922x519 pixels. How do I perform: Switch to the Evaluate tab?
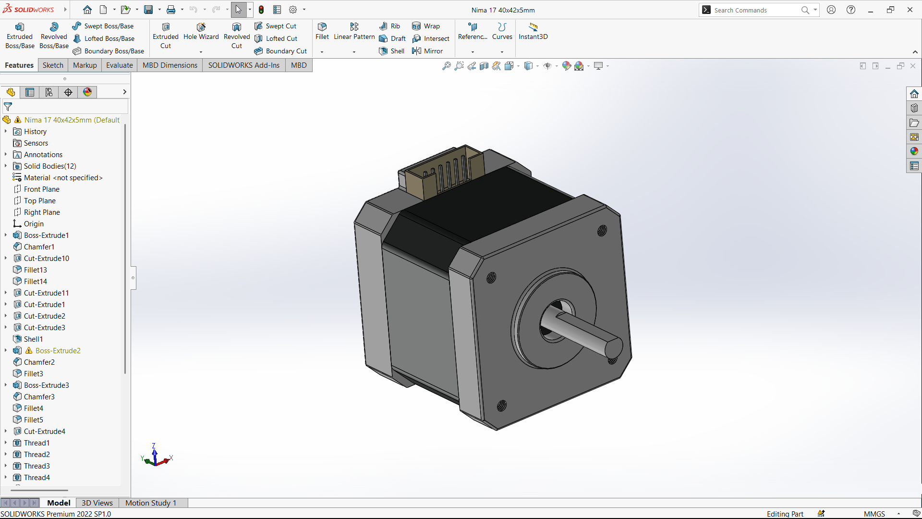pyautogui.click(x=120, y=65)
